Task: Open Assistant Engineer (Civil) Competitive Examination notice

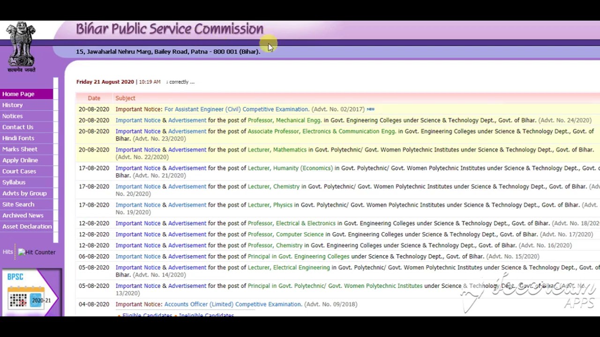Action: point(237,109)
